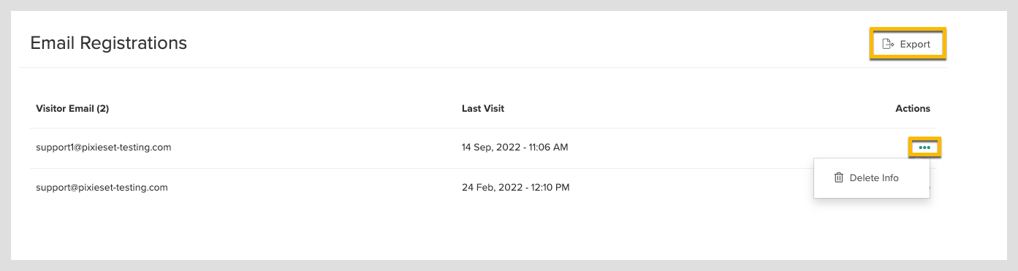
Task: Click the partly hidden actions icon for support@ row
Action: pyautogui.click(x=930, y=187)
